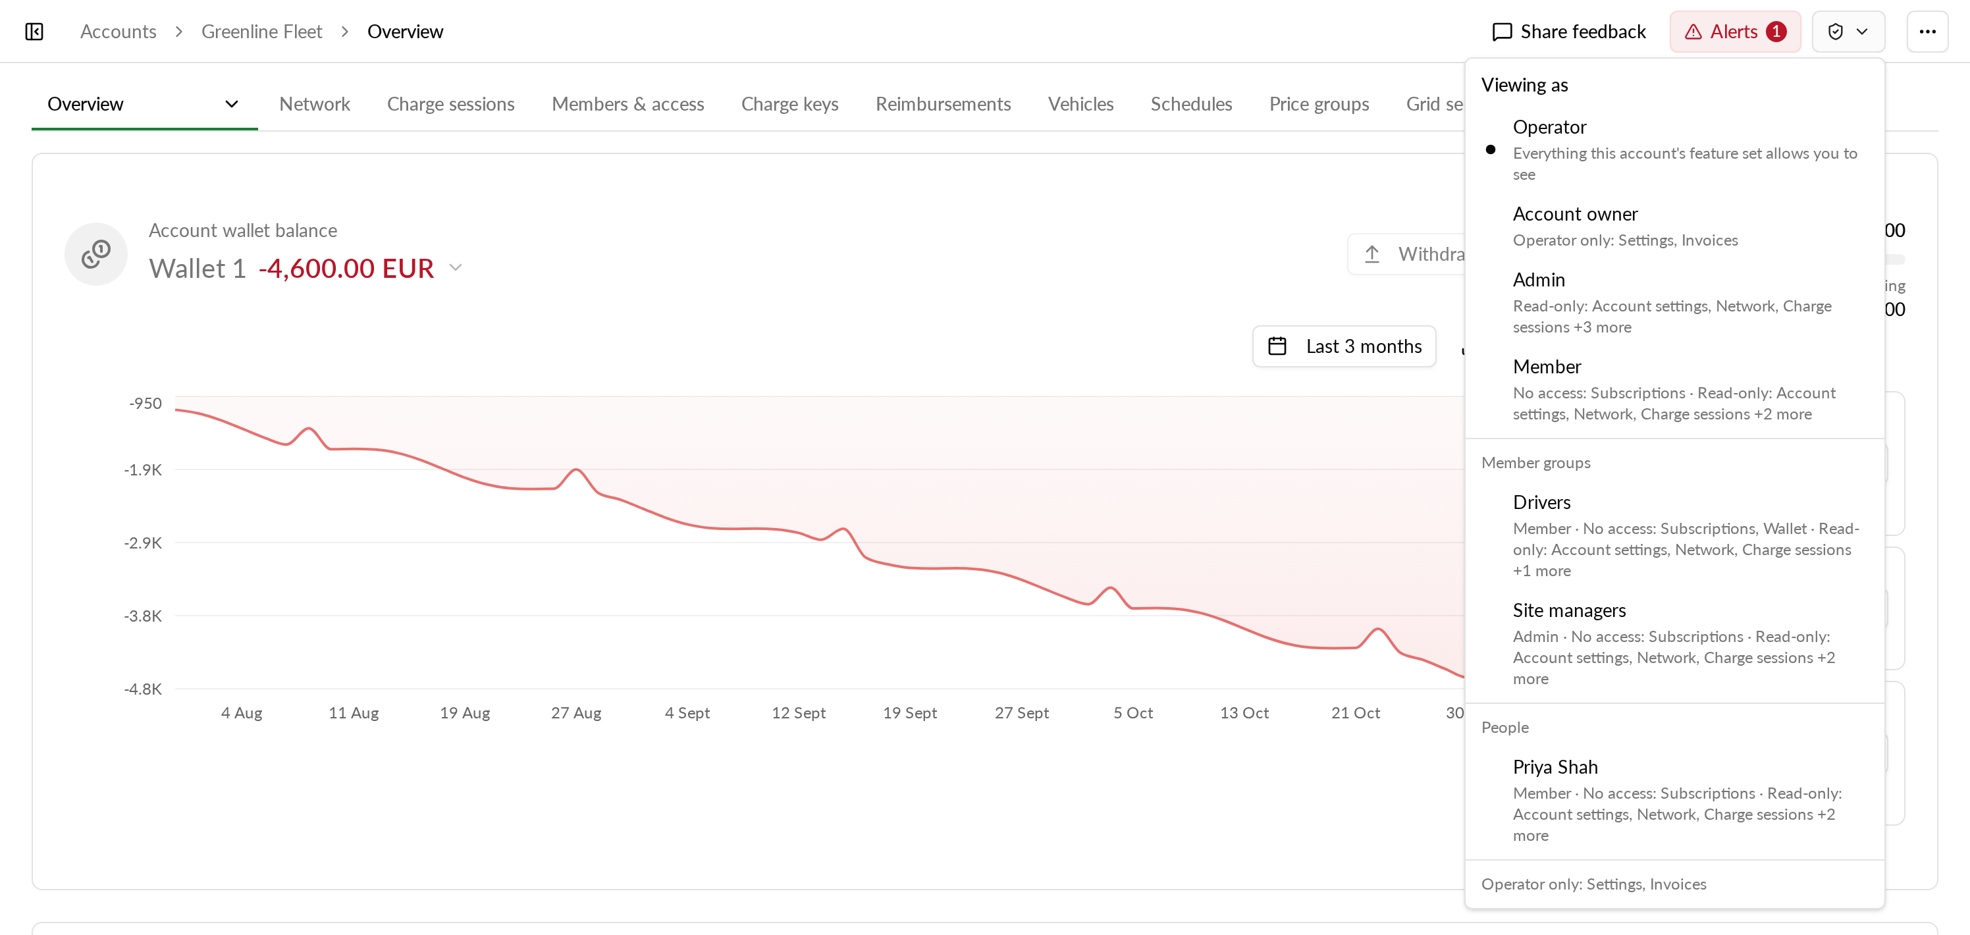
Task: Select the Account owner viewing role
Action: click(1674, 227)
